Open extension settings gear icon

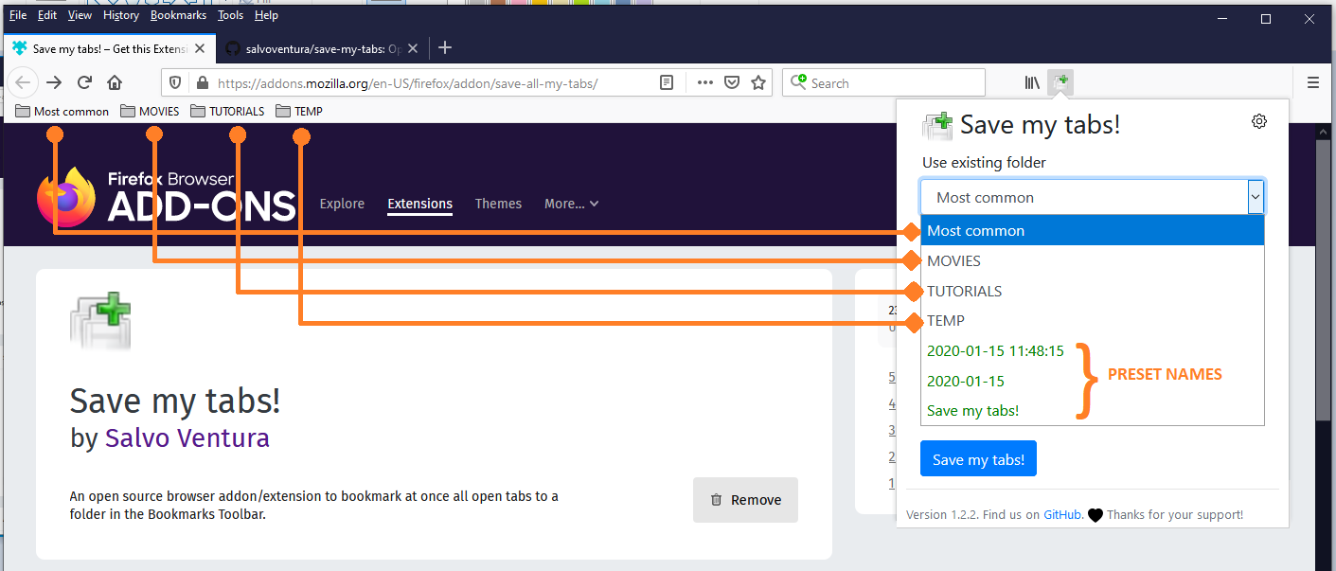[1259, 121]
